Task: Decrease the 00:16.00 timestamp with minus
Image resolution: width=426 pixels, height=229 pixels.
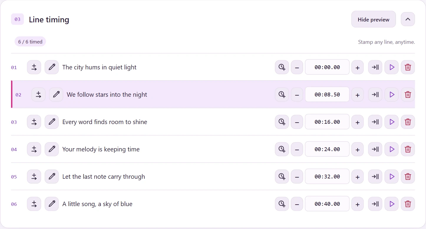Action: 297,122
